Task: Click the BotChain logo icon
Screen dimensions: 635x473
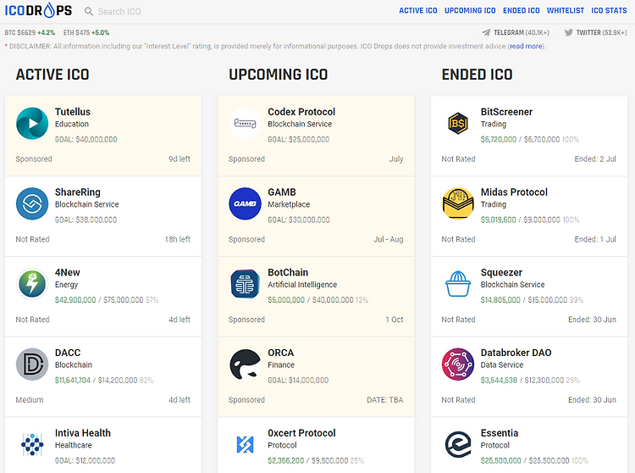Action: (245, 284)
